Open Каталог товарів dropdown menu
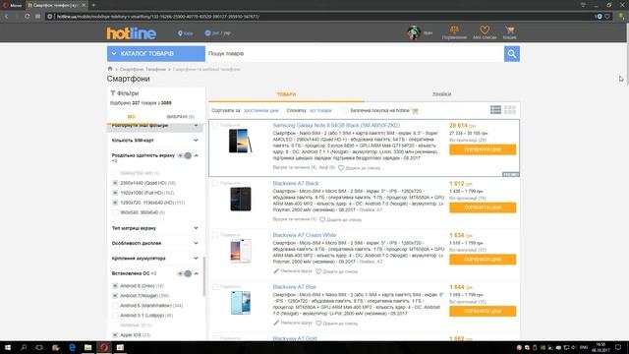 tap(156, 54)
